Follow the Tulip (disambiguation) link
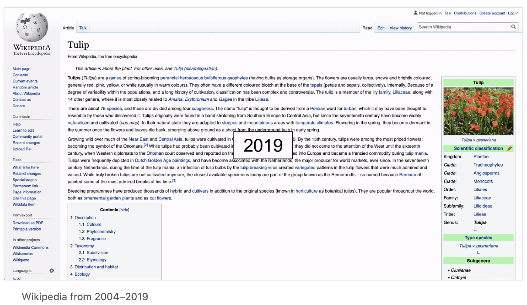The image size is (527, 305). (x=195, y=69)
